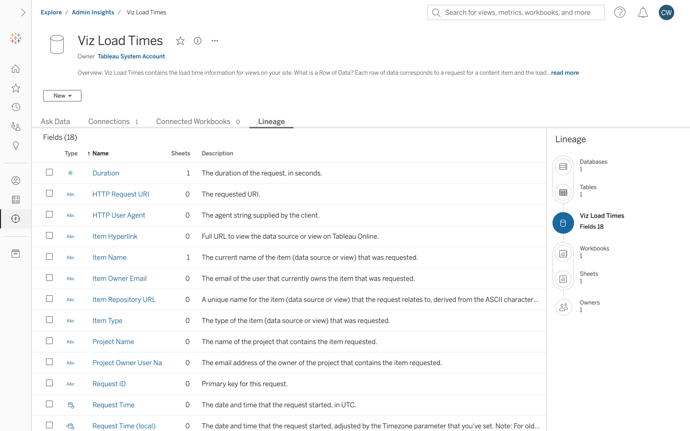690x431 pixels.
Task: Open the Request Time (local) field
Action: click(x=124, y=426)
